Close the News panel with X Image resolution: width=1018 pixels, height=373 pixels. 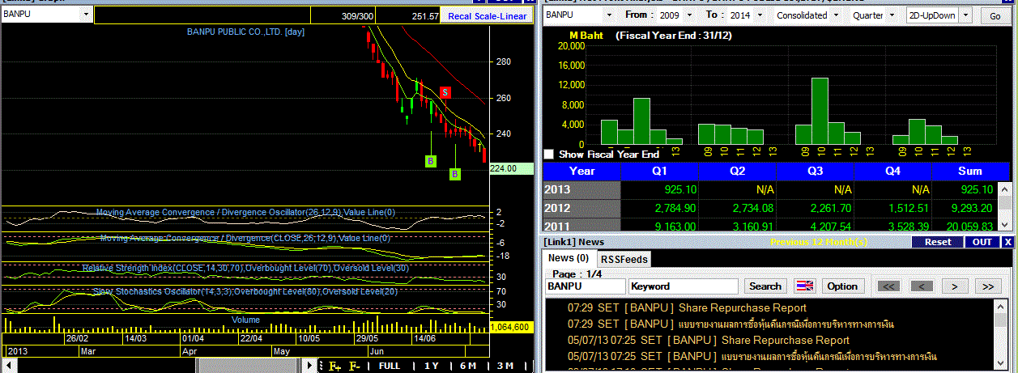click(1007, 242)
